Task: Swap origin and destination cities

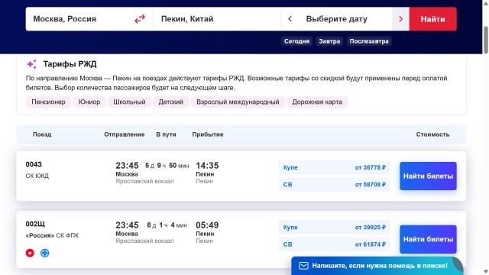Action: pyautogui.click(x=140, y=19)
